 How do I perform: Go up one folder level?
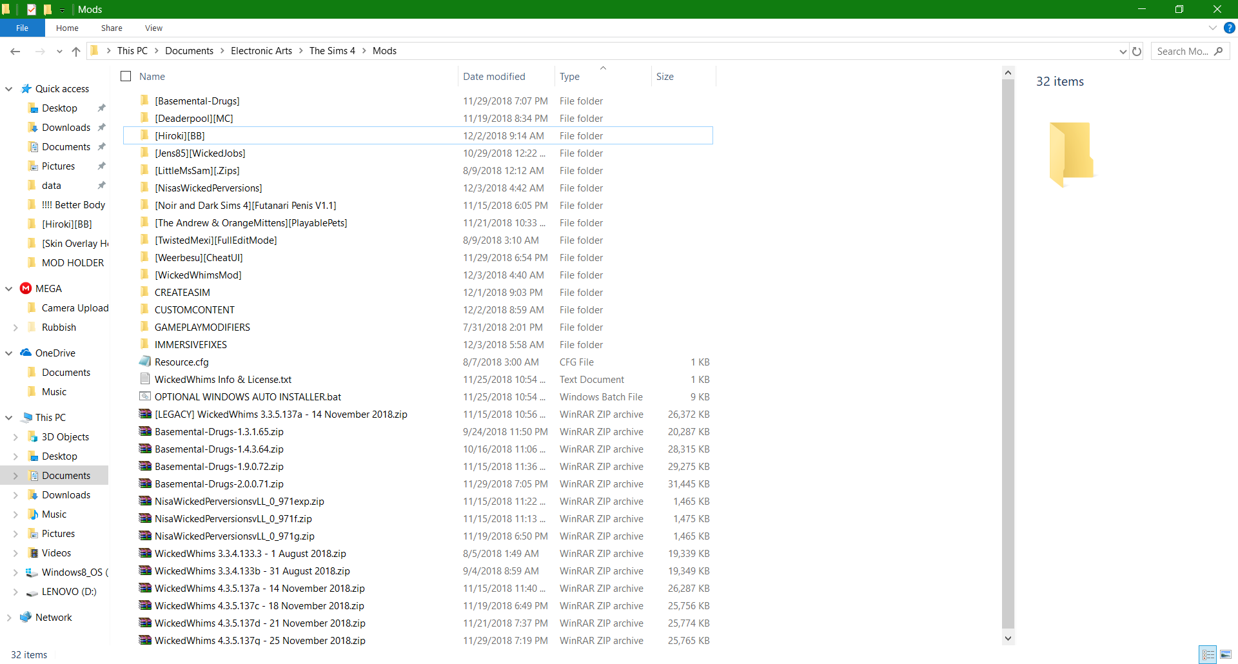(x=76, y=51)
